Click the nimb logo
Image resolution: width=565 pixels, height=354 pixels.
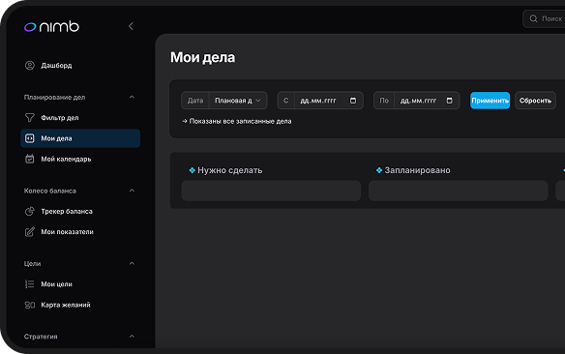coord(51,27)
